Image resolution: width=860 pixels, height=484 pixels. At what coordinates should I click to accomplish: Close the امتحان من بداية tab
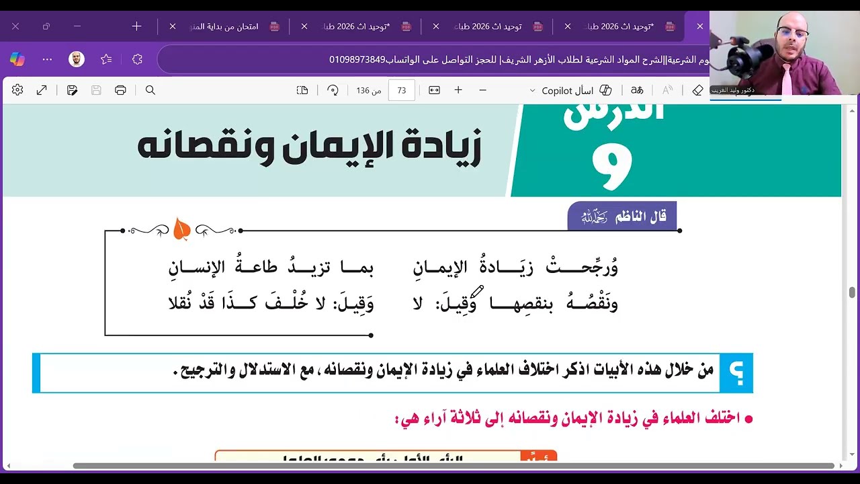tap(173, 26)
